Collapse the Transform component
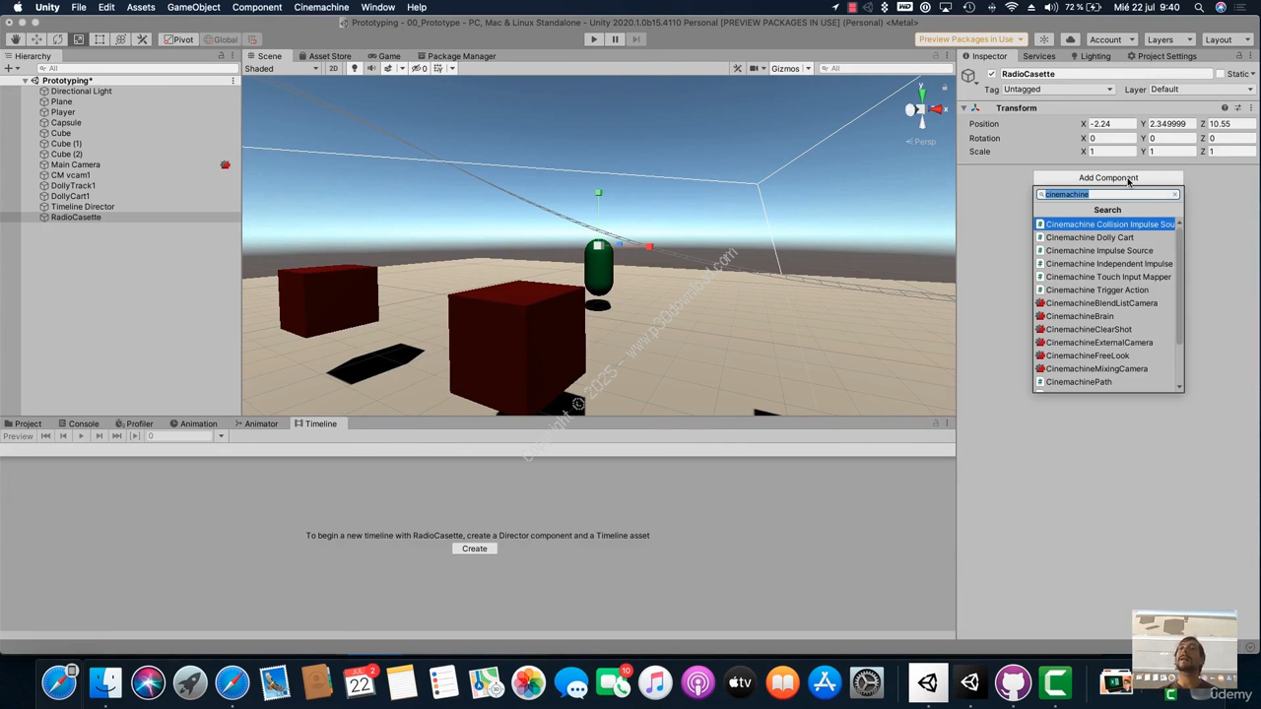The height and width of the screenshot is (709, 1261). [963, 108]
